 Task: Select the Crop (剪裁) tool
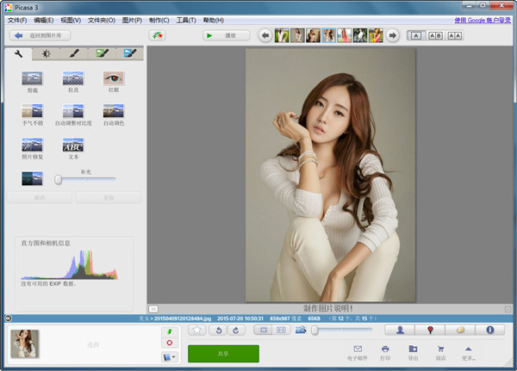32,79
